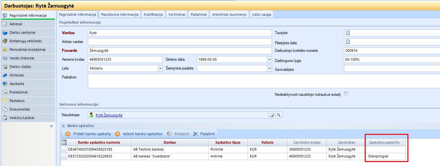
Task: Click the Naudotojas search magnifier icon
Action: pos(279,115)
